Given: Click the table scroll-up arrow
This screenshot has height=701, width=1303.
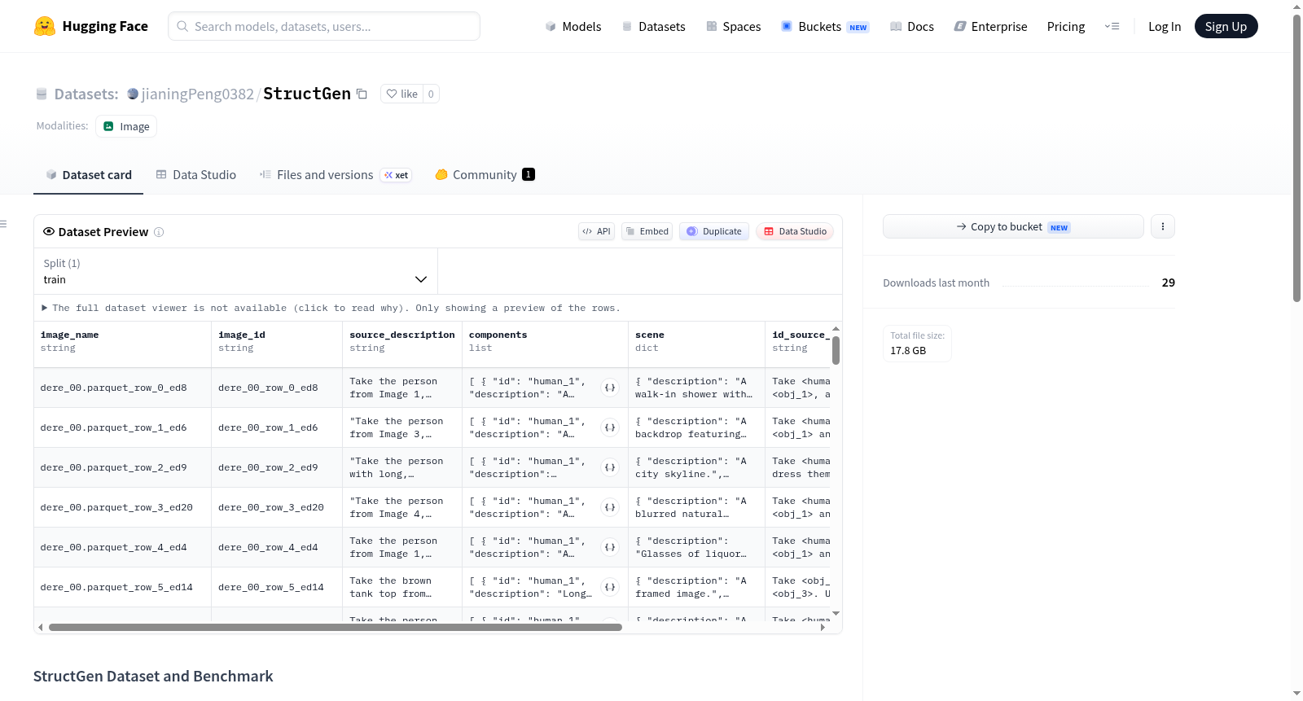Looking at the screenshot, I should 836,329.
